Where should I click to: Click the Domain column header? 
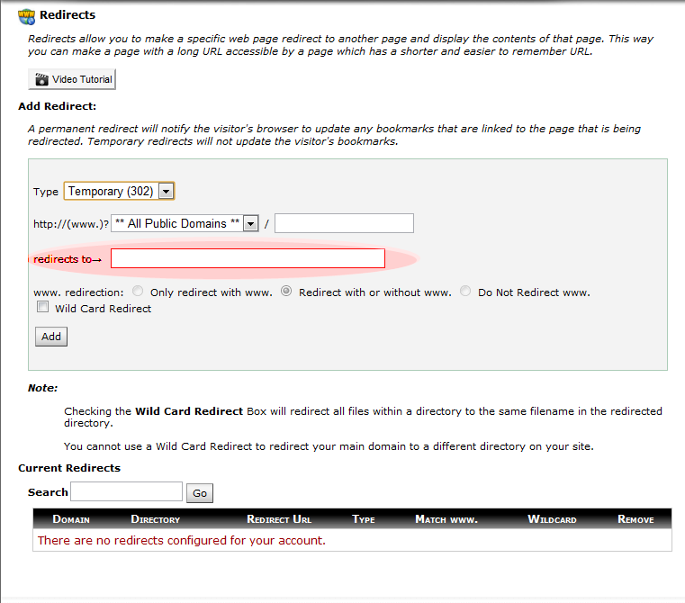tap(71, 519)
